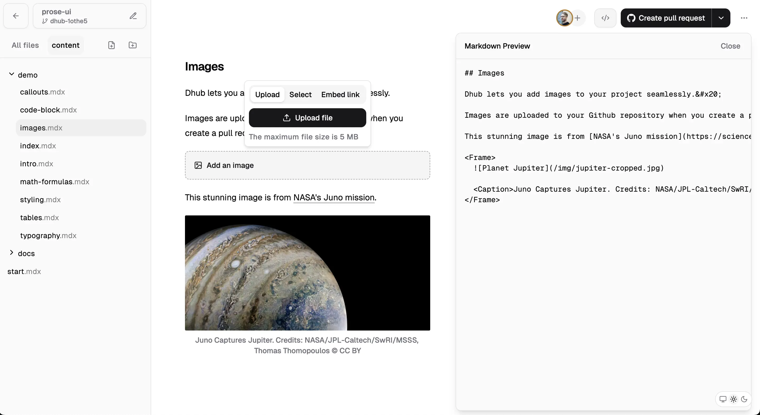Switch to the Embed link tab

coord(340,94)
